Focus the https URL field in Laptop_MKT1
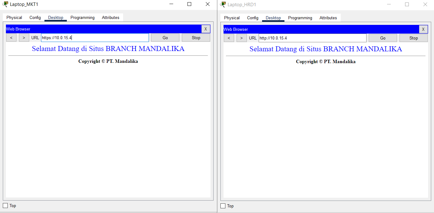434x213 pixels. (95, 38)
